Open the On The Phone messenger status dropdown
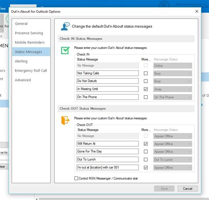 [x=172, y=97]
